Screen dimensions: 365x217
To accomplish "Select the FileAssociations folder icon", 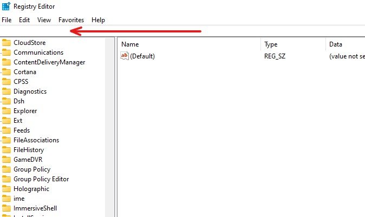I will click(x=6, y=140).
